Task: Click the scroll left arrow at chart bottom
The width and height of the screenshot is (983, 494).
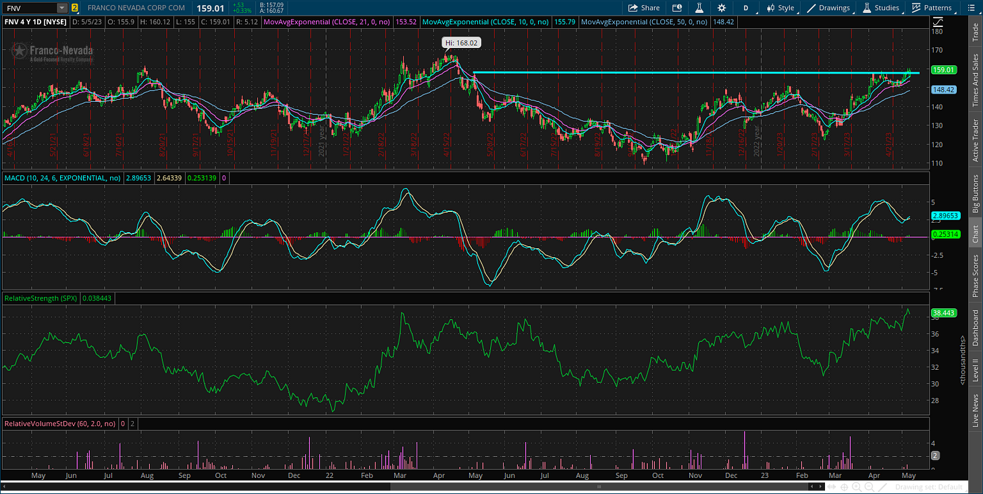Action: [x=5, y=487]
